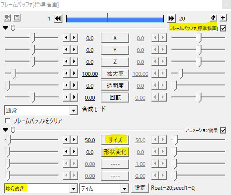Click the left 透明度 slider track

click(32, 85)
